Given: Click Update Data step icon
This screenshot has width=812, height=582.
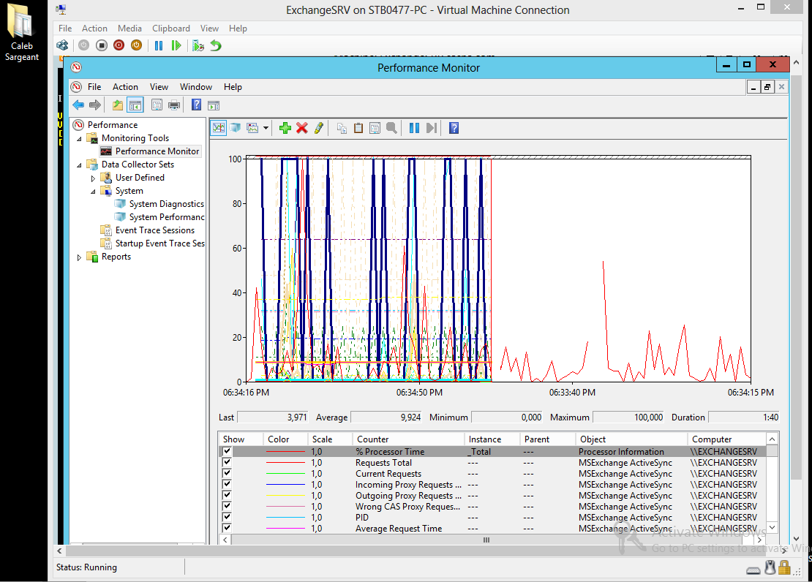Looking at the screenshot, I should click(x=432, y=128).
